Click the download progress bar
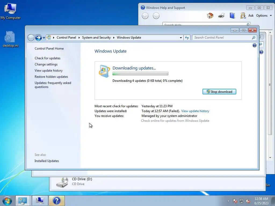This screenshot has width=275, height=206. pyautogui.click(x=140, y=73)
